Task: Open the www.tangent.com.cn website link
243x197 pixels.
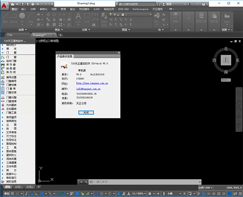Action: point(92,83)
